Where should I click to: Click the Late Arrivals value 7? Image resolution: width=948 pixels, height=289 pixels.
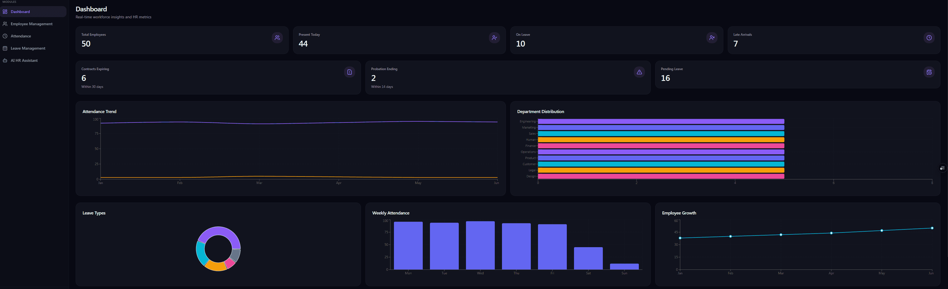click(736, 44)
